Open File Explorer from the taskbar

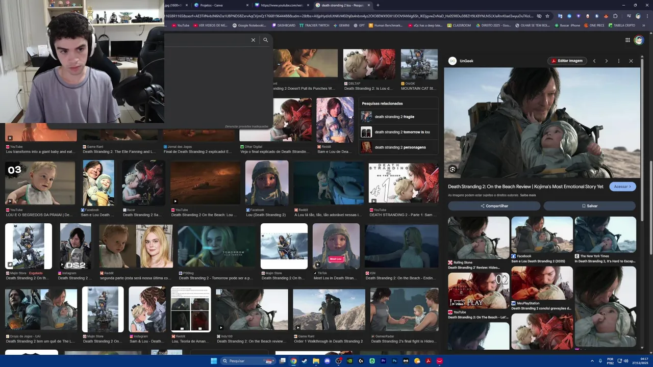point(316,361)
